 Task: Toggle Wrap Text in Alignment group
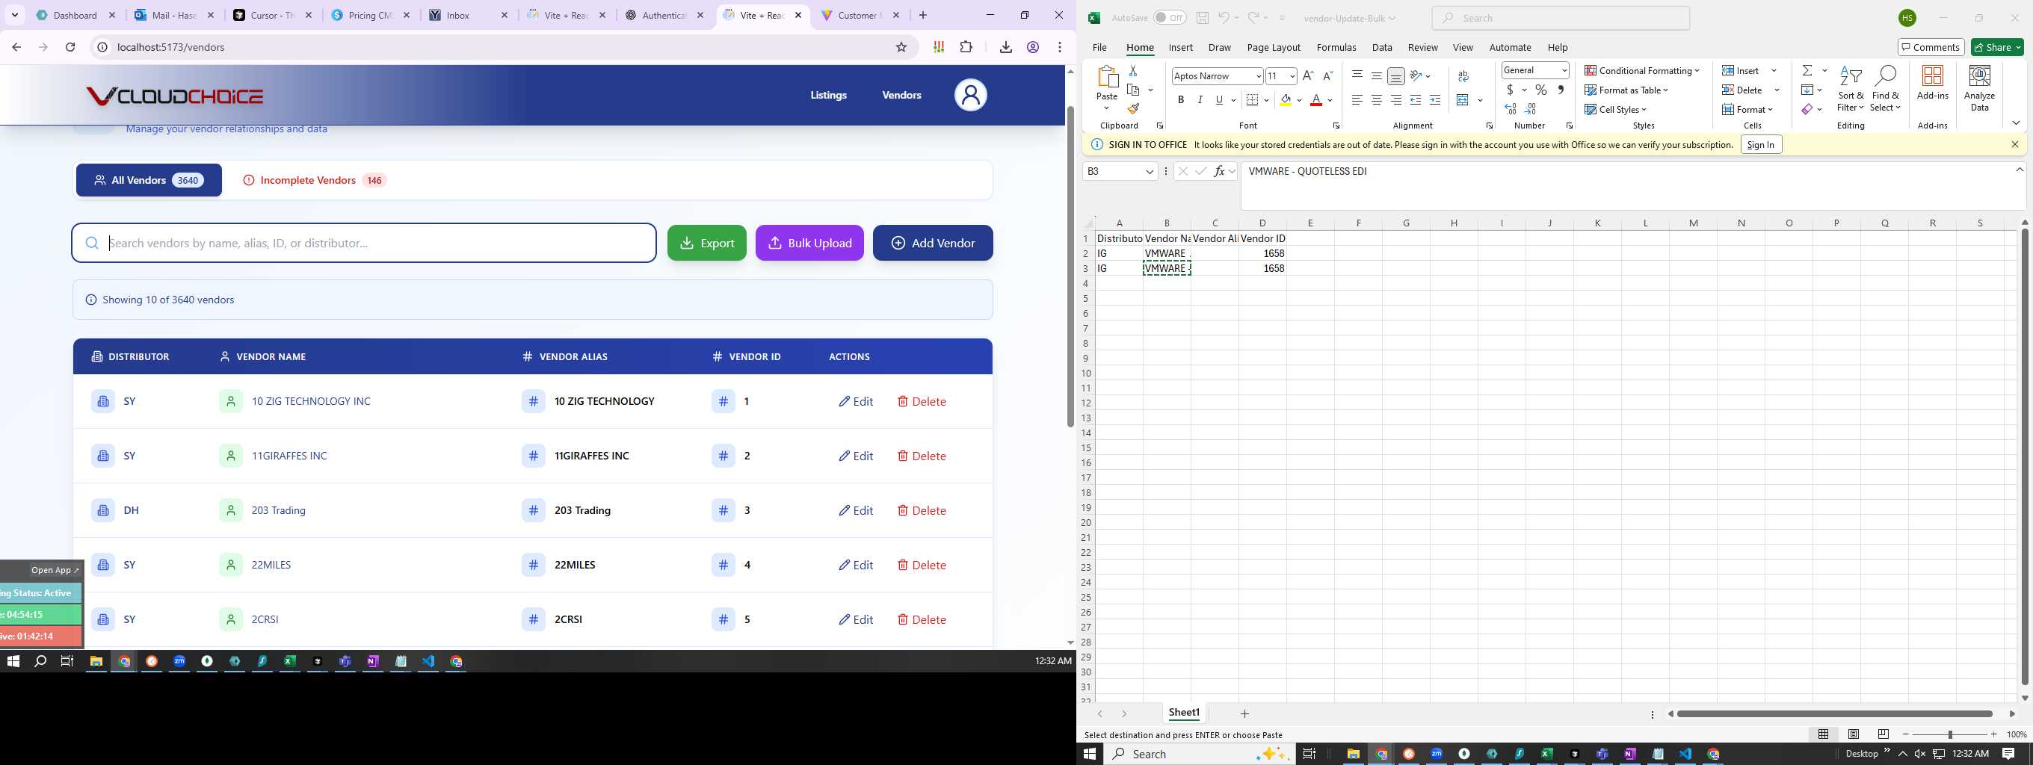coord(1463,76)
